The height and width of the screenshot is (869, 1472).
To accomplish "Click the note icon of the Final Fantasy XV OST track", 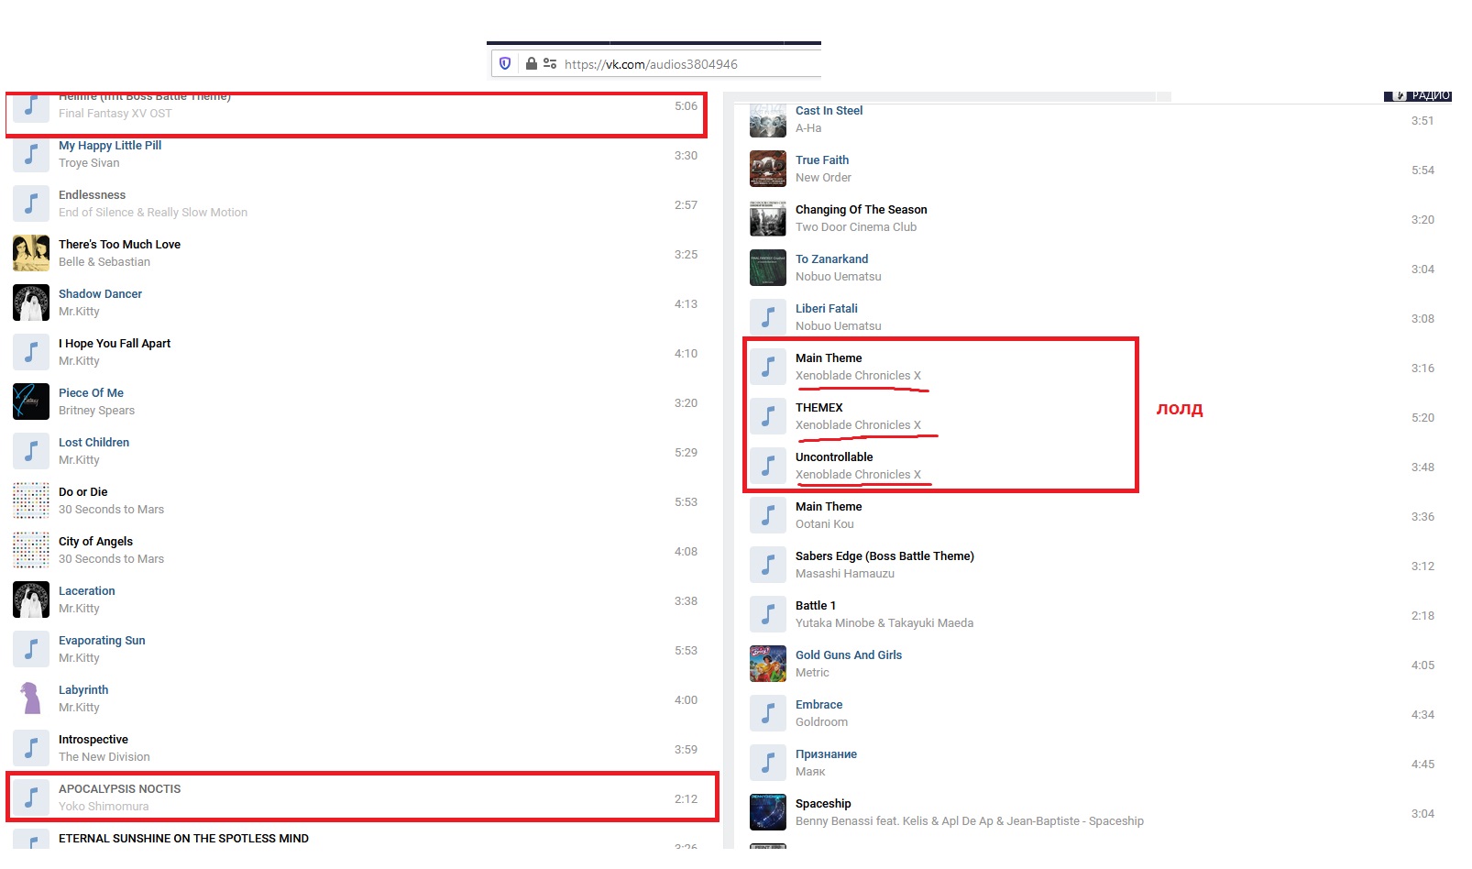I will (x=31, y=106).
